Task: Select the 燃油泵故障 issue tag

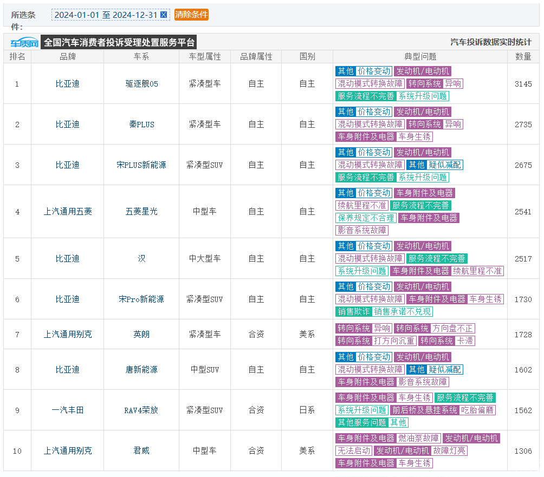Action: (419, 439)
